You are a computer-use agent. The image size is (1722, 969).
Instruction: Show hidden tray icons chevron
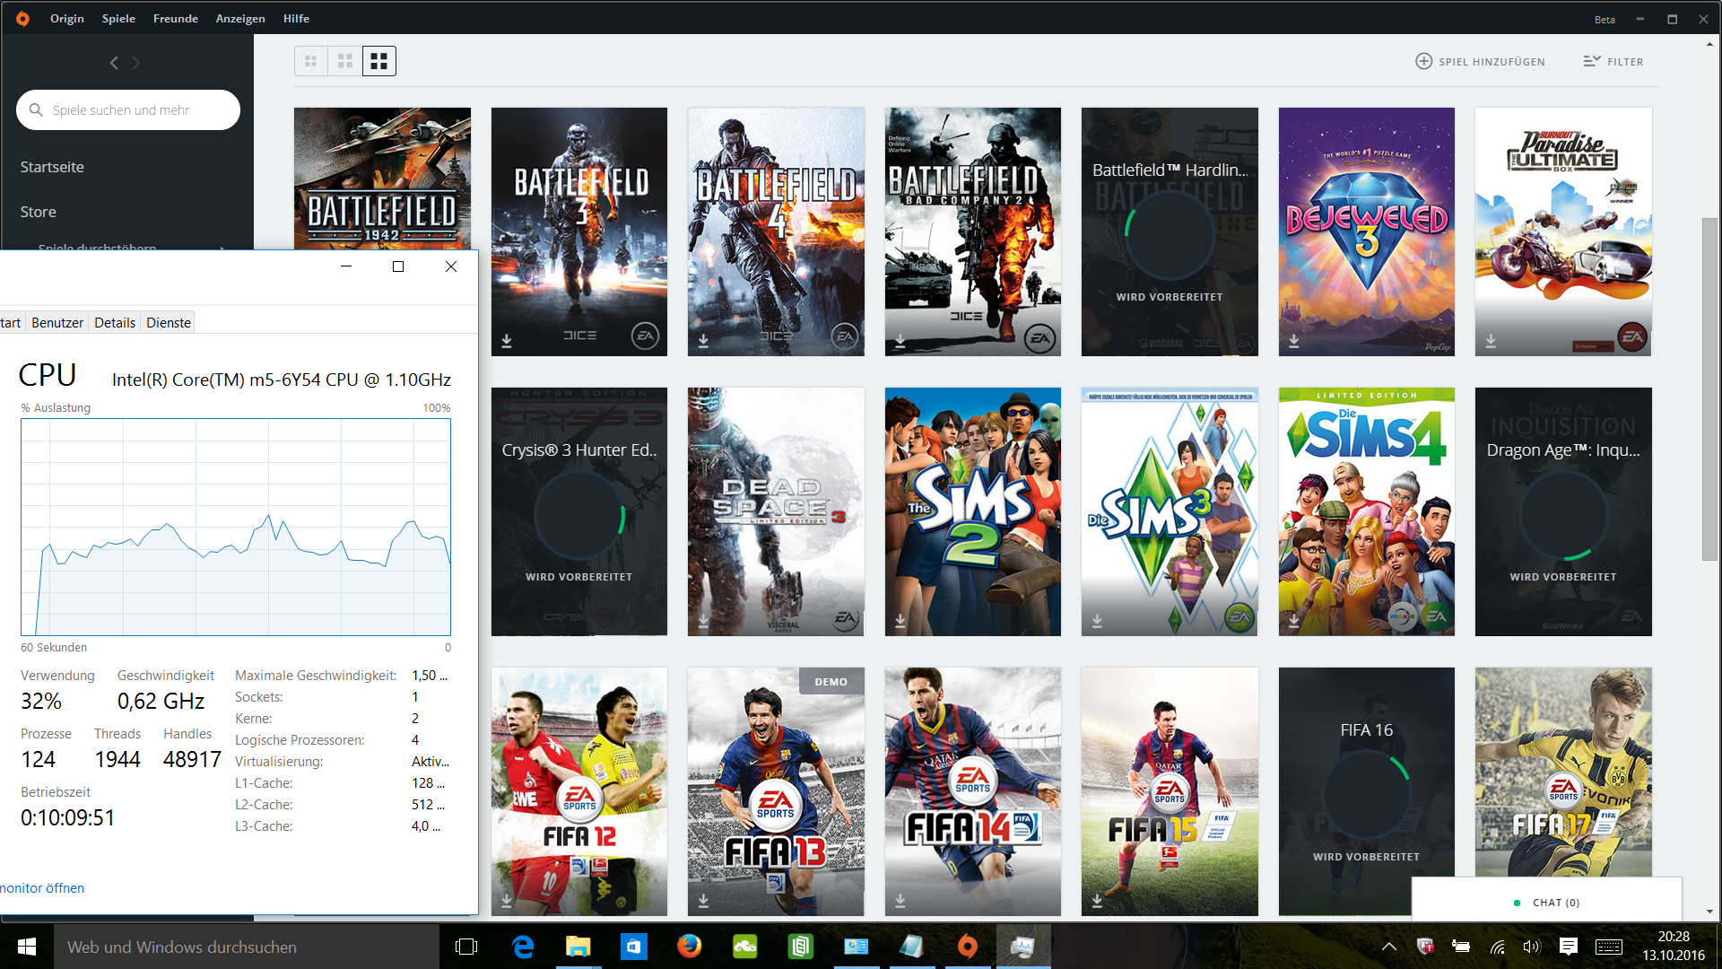click(1388, 947)
